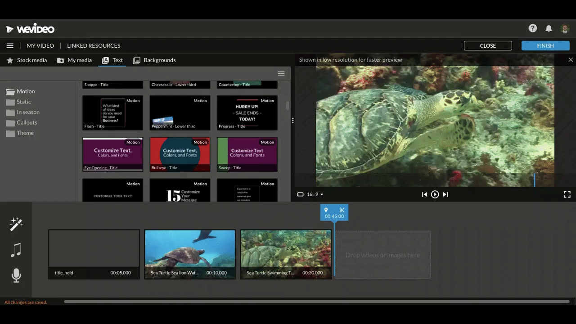The width and height of the screenshot is (576, 324).
Task: Select the title_hold clip on storyboard
Action: coord(94,254)
